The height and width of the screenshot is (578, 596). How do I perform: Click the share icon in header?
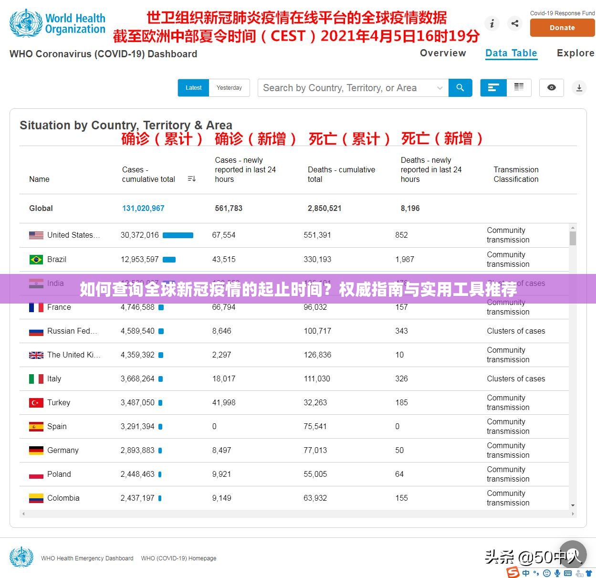[x=515, y=23]
